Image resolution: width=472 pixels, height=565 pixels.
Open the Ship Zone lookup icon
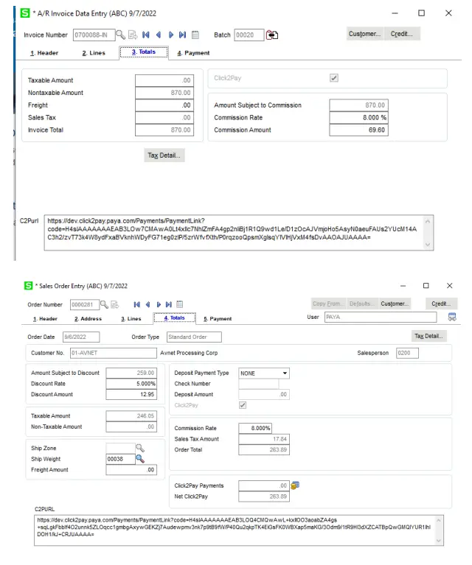140,448
